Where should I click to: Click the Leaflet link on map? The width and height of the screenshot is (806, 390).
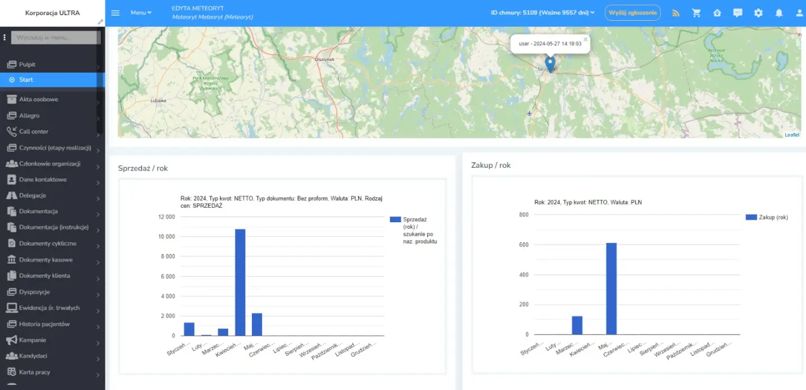[791, 135]
